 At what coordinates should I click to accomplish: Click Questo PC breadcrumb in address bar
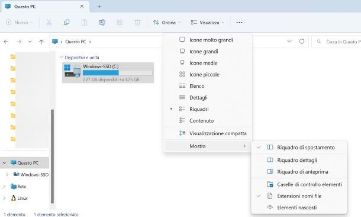coord(76,42)
